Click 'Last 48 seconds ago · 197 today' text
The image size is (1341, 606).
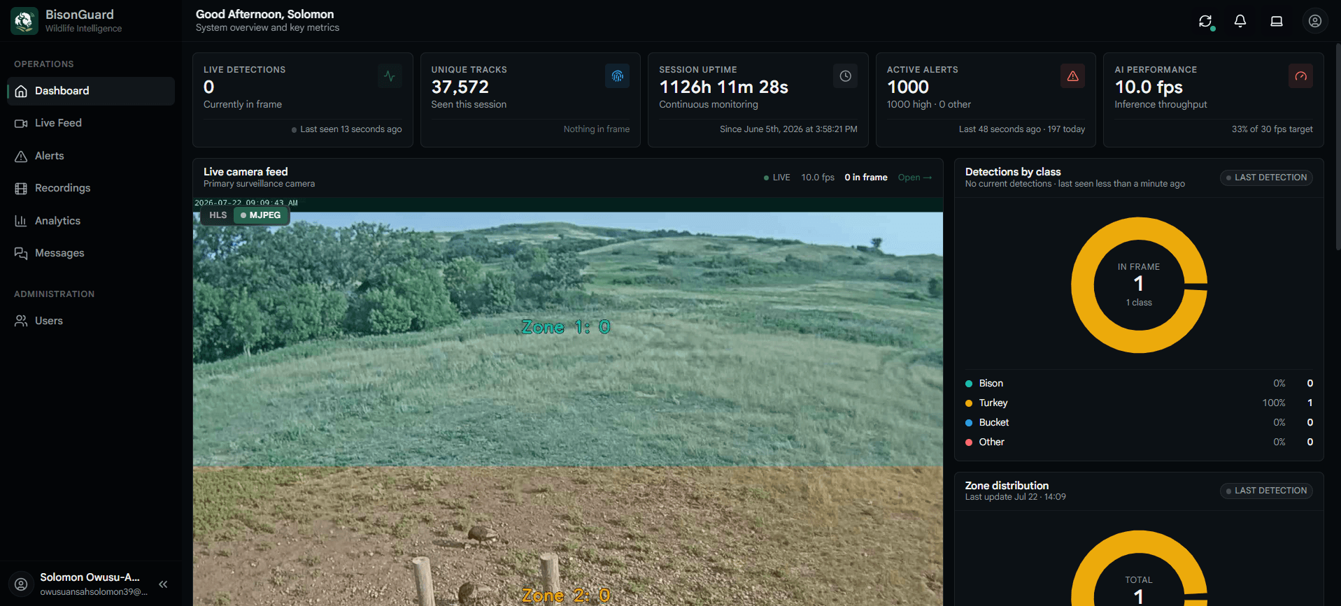[1022, 129]
